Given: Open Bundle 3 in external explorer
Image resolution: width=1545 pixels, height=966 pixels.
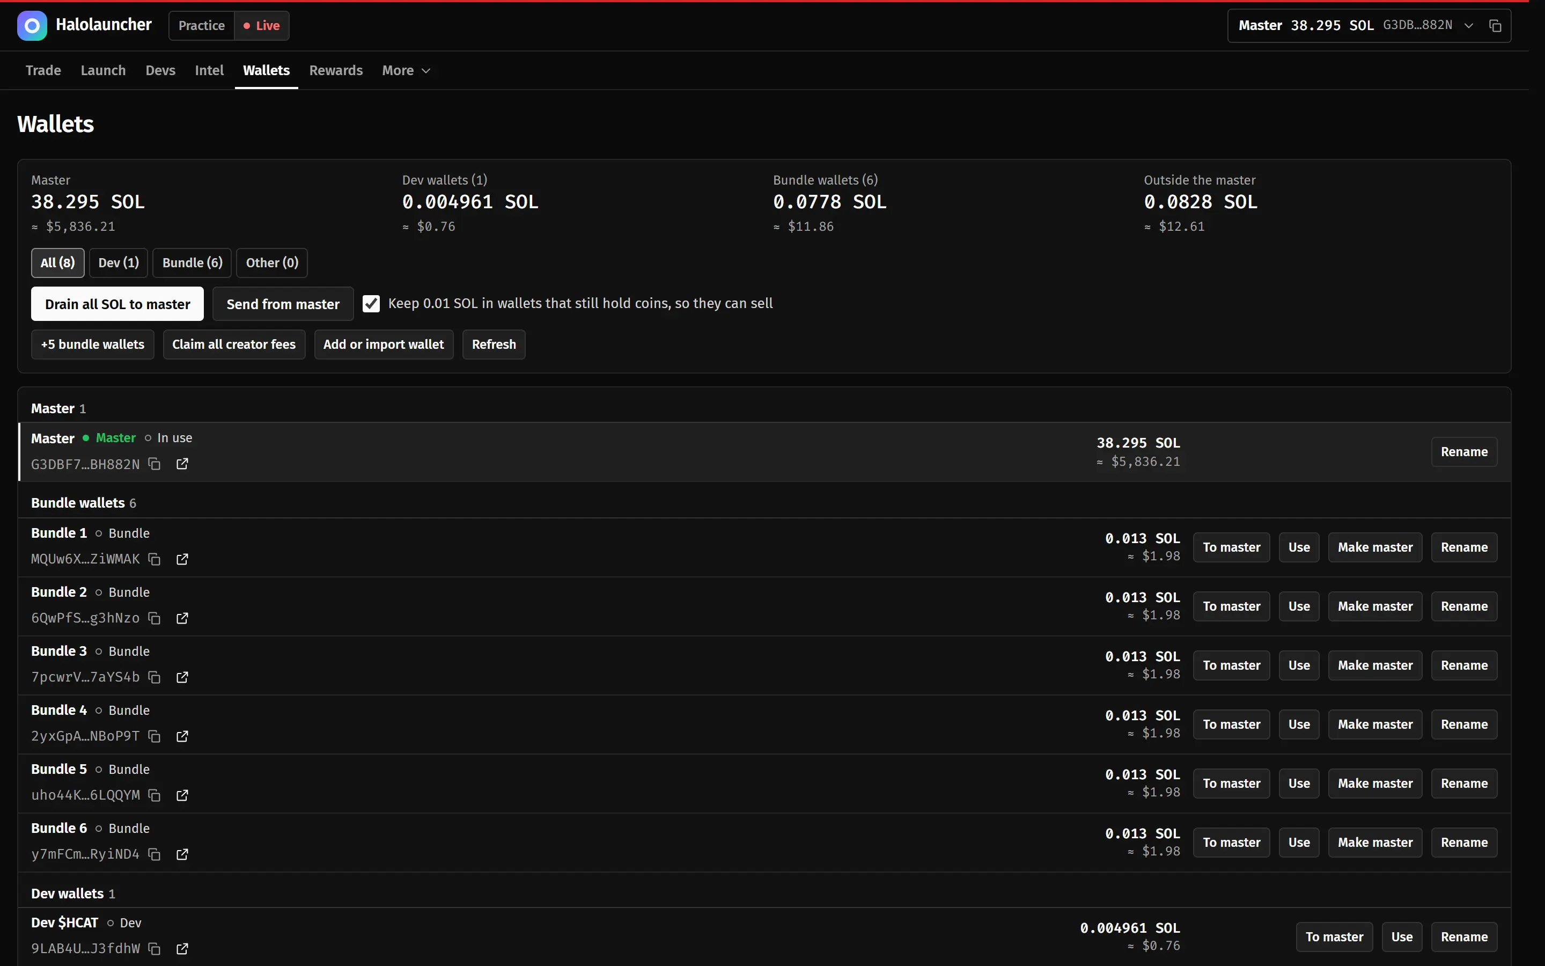Looking at the screenshot, I should tap(182, 677).
